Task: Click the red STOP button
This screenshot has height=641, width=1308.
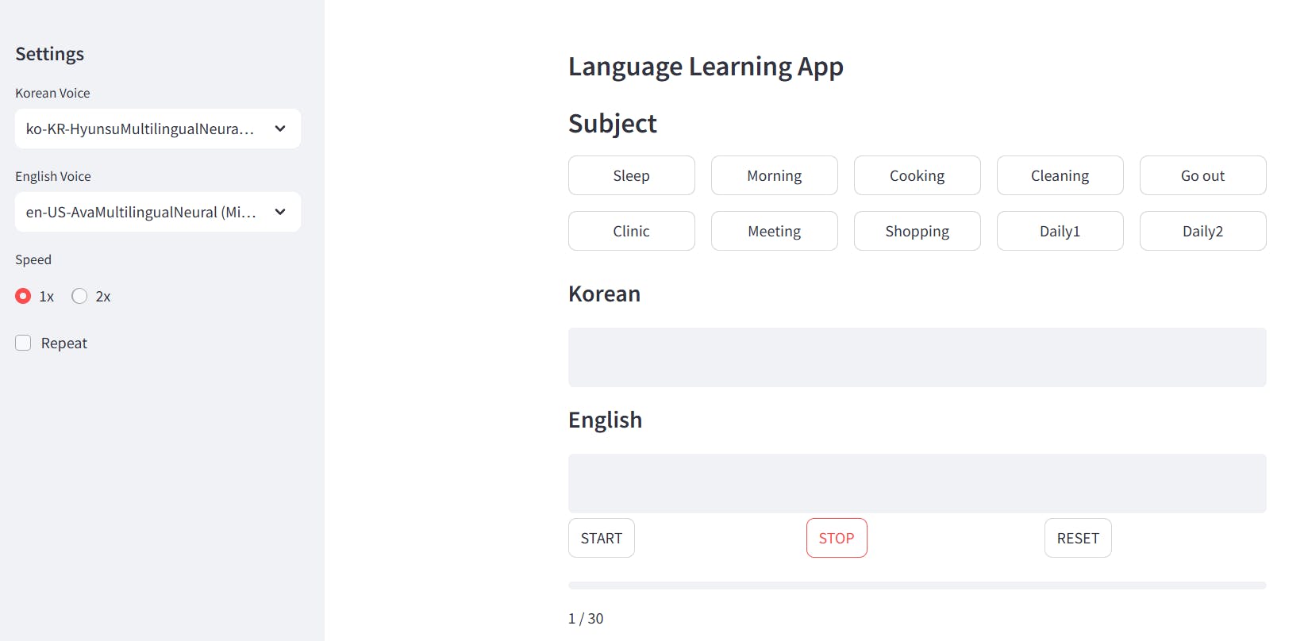Action: tap(837, 538)
